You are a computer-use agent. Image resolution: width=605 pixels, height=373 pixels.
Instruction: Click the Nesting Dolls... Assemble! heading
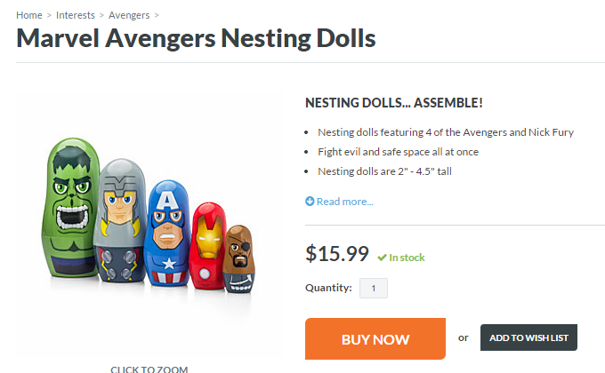(x=393, y=103)
